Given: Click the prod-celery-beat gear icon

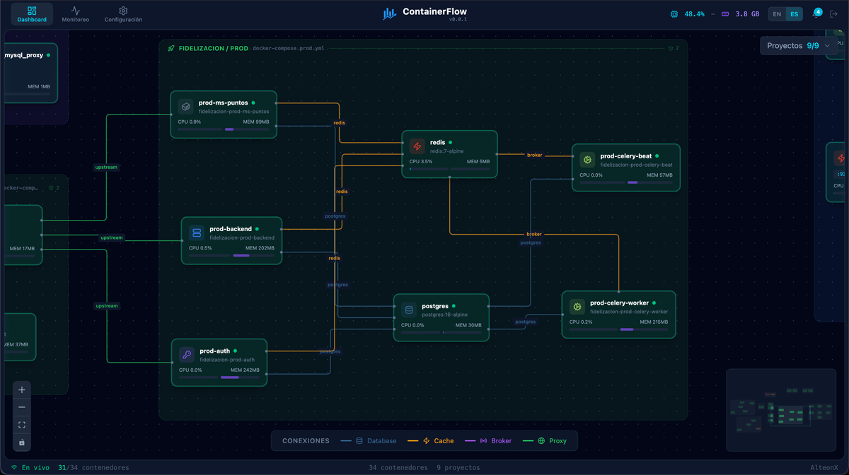Looking at the screenshot, I should 587,160.
